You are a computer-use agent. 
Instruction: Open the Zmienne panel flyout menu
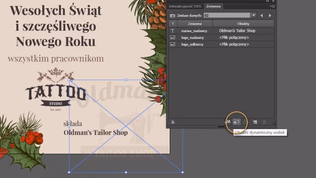[x=272, y=6]
